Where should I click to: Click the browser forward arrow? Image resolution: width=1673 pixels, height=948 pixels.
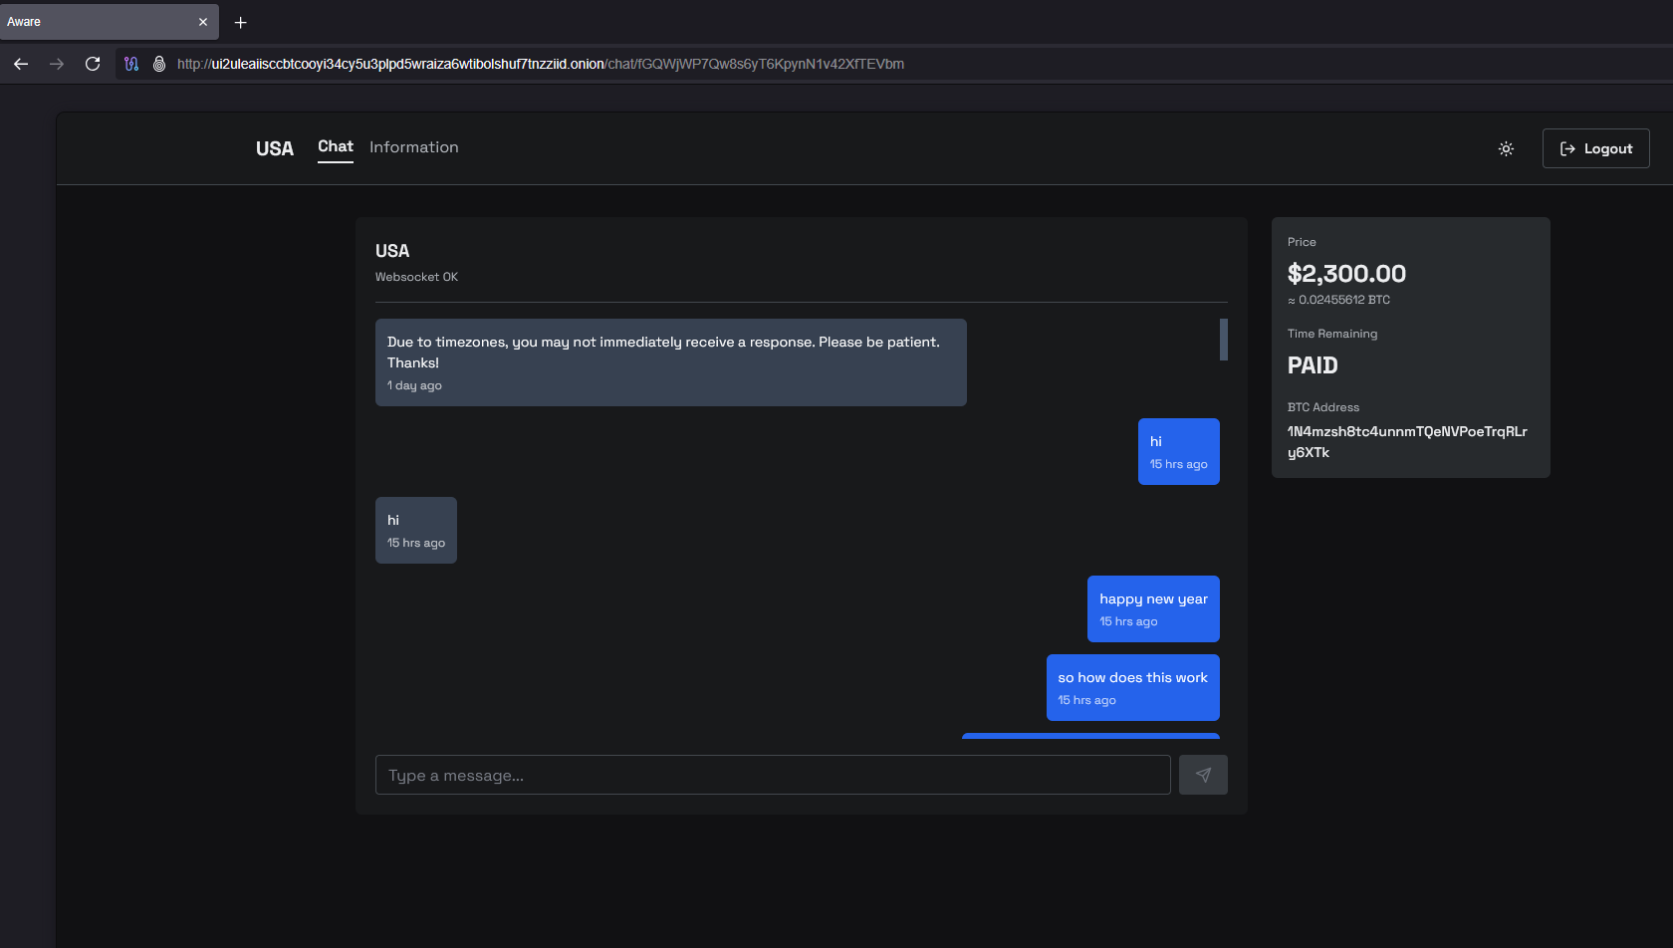(x=57, y=64)
